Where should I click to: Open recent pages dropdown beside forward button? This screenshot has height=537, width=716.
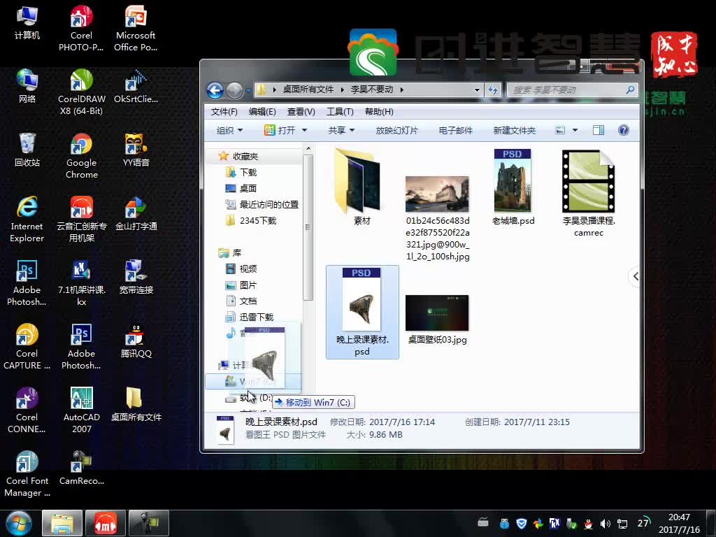pyautogui.click(x=248, y=90)
